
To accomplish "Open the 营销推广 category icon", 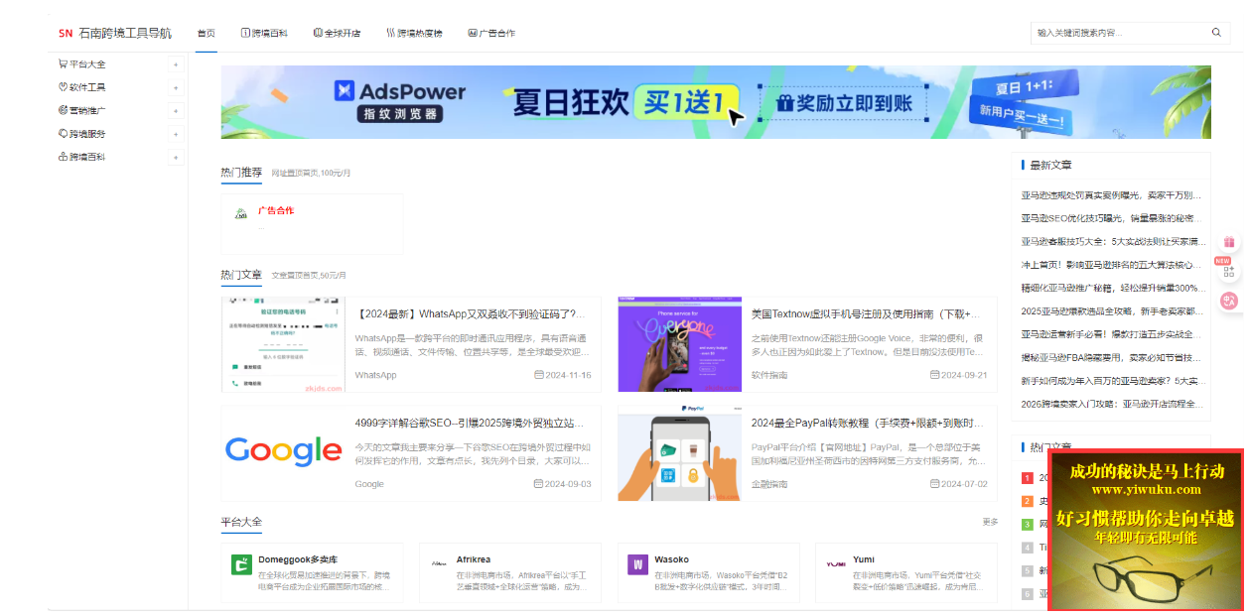I will click(63, 110).
